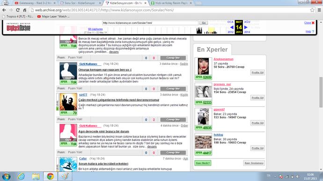Open gizemli7 profile name link
Screen dimensions: 323x181
(219, 110)
